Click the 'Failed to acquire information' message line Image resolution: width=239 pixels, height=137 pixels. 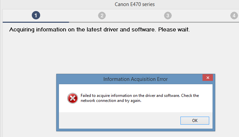140,96
